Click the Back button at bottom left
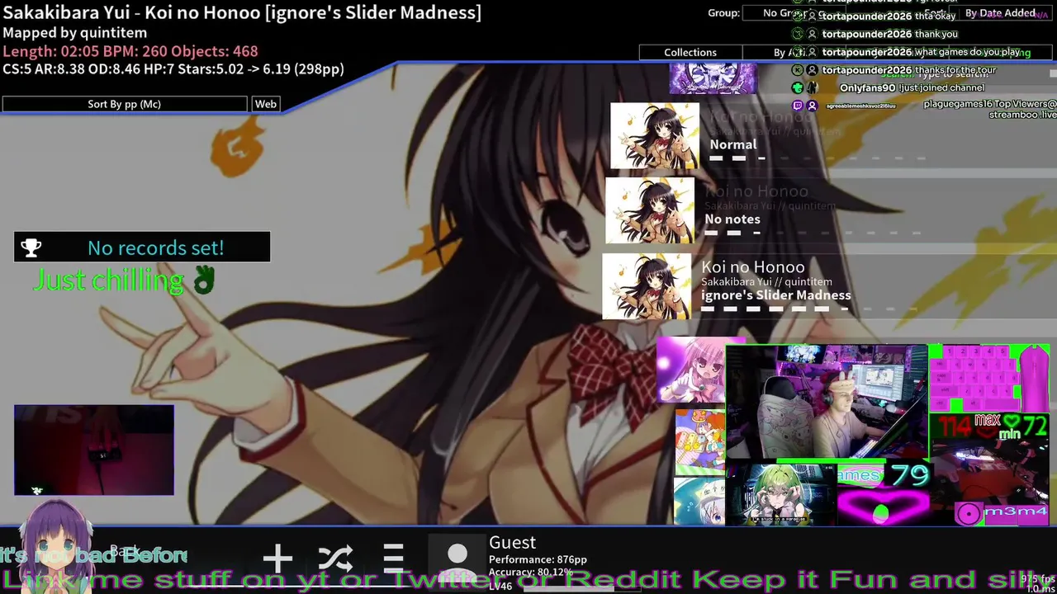The image size is (1057, 594). click(126, 551)
